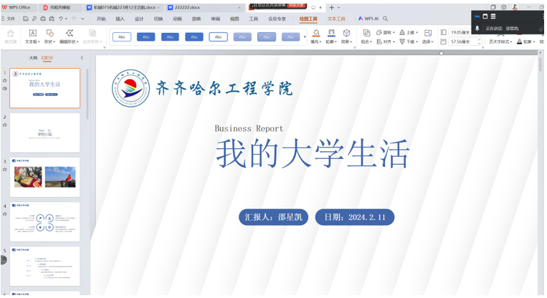The image size is (547, 298).
Task: Click the WPS AI button
Action: [369, 19]
